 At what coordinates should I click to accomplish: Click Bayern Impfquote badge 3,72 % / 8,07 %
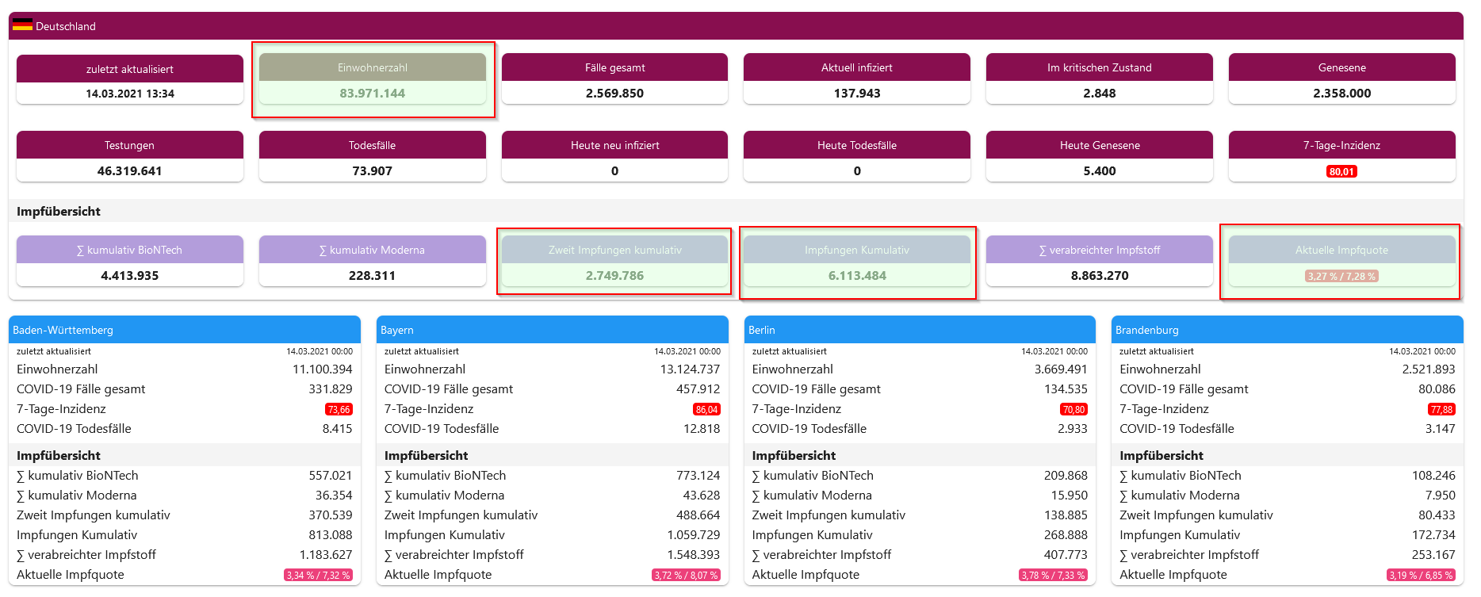[x=686, y=576]
